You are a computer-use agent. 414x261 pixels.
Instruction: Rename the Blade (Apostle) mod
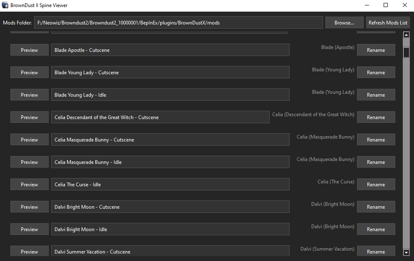376,50
